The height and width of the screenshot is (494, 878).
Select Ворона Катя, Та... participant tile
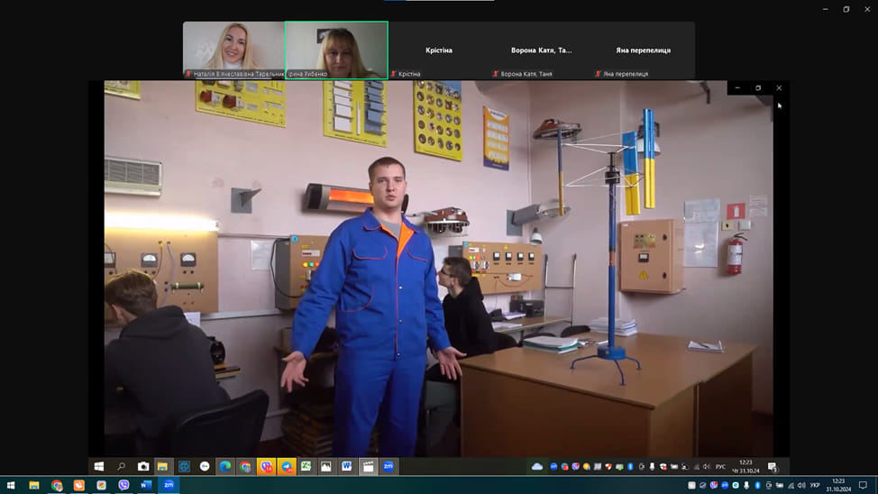point(542,50)
